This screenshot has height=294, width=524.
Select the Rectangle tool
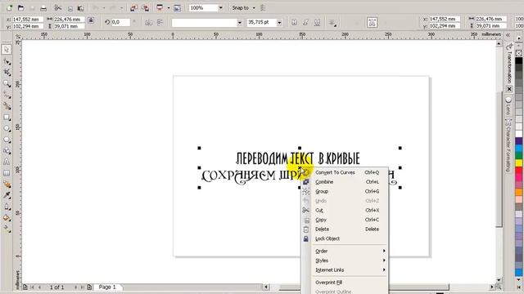pyautogui.click(x=7, y=118)
